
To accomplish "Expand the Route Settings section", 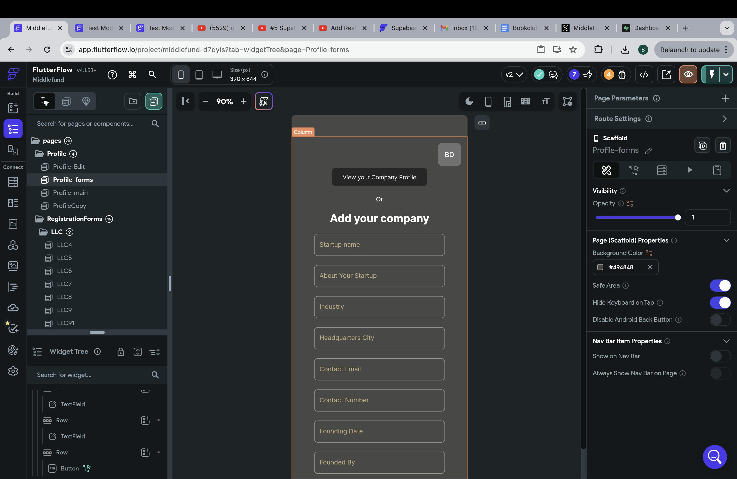I will coord(724,119).
